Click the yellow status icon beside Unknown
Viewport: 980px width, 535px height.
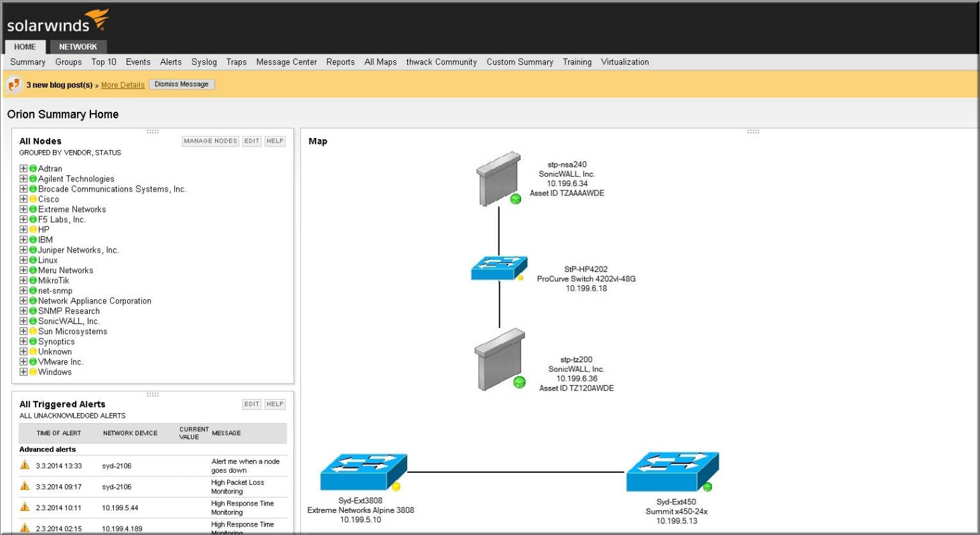click(33, 352)
